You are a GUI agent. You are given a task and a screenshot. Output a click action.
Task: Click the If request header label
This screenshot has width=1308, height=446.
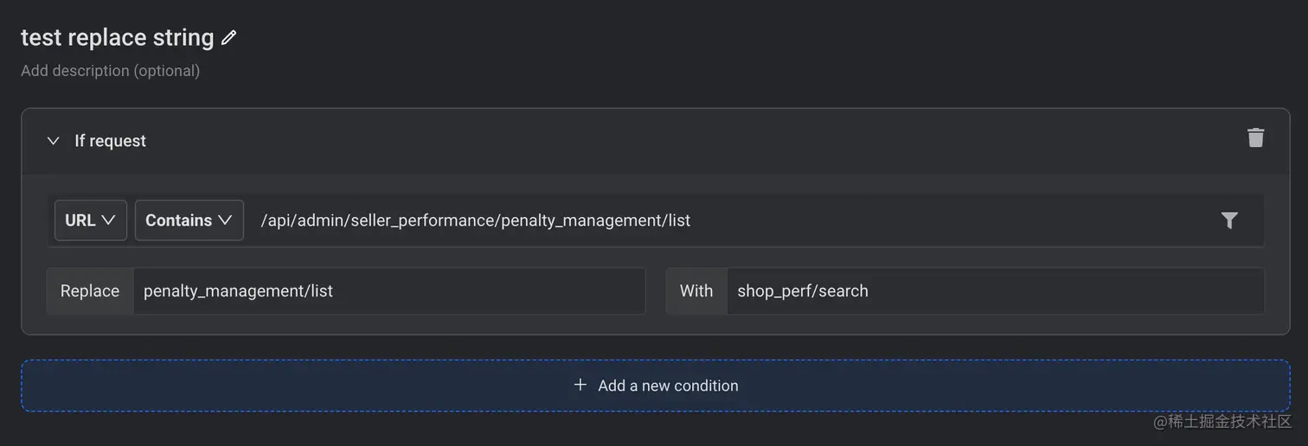coord(110,141)
